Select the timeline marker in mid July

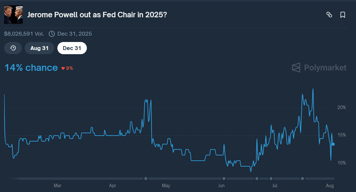[x=302, y=179]
